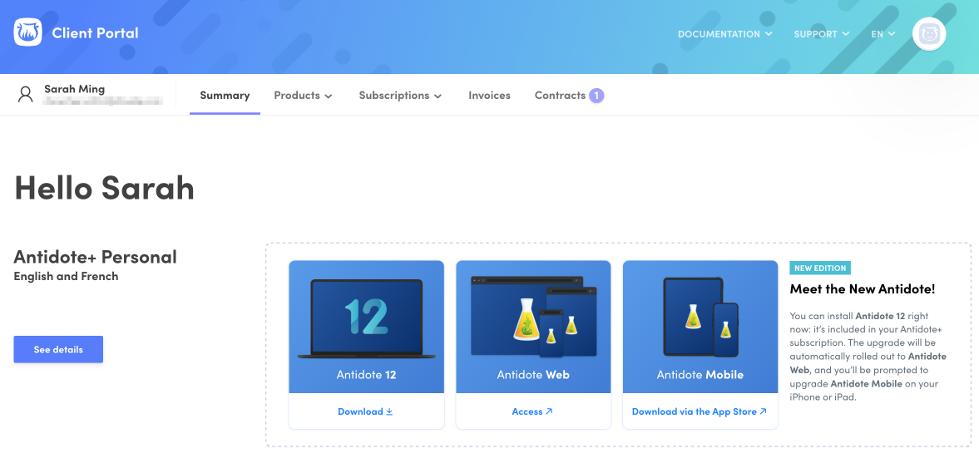Expand the Documentation dropdown menu
Viewport: 979px width, 458px height.
coord(724,34)
